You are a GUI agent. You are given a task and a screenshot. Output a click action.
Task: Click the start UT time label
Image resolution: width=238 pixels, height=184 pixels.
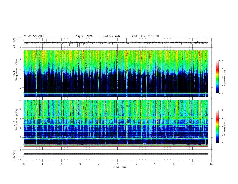(145, 36)
